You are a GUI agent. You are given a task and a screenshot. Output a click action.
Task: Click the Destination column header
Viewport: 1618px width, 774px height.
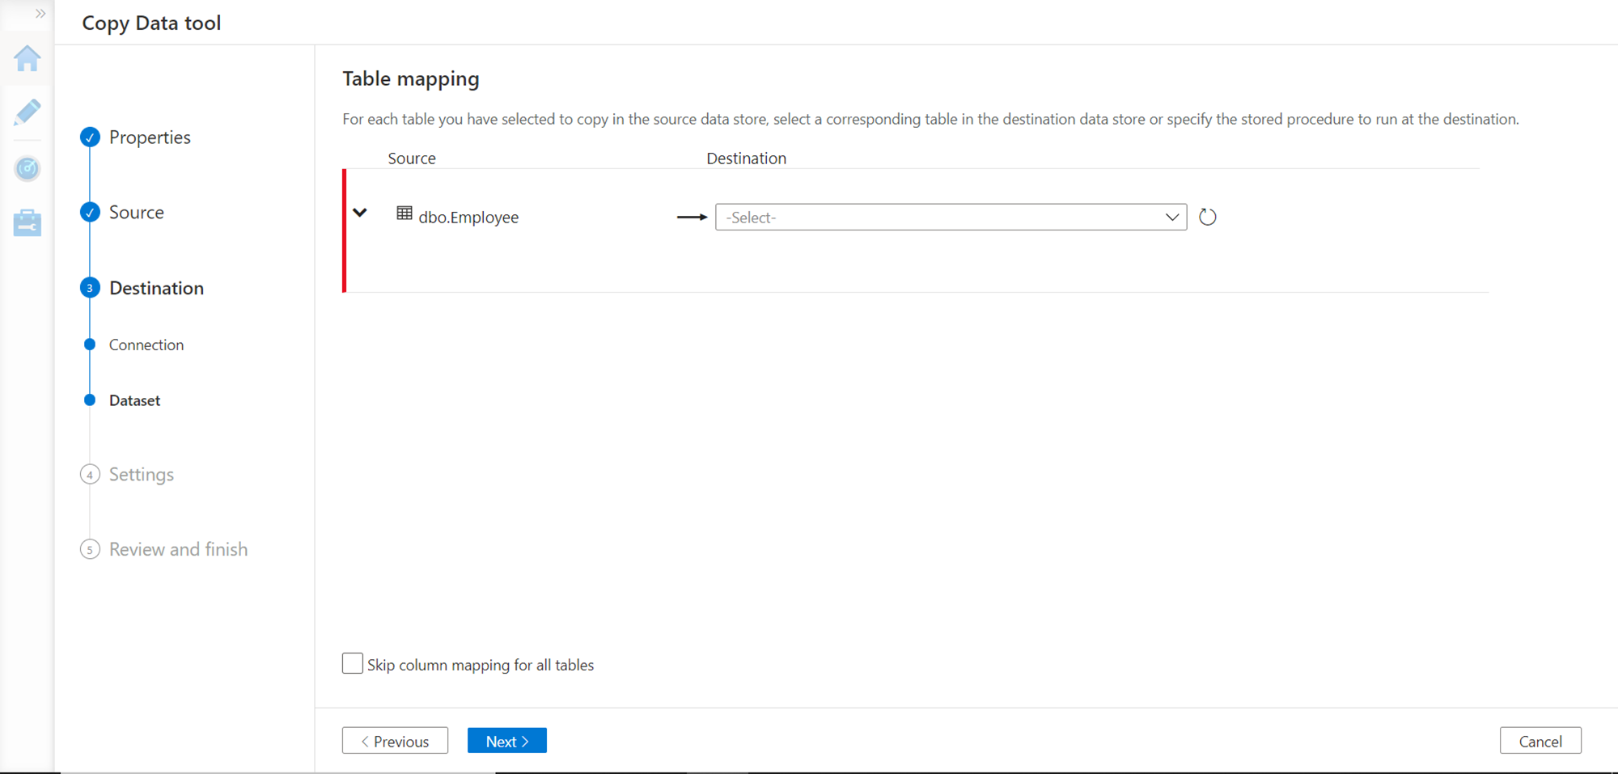point(746,159)
